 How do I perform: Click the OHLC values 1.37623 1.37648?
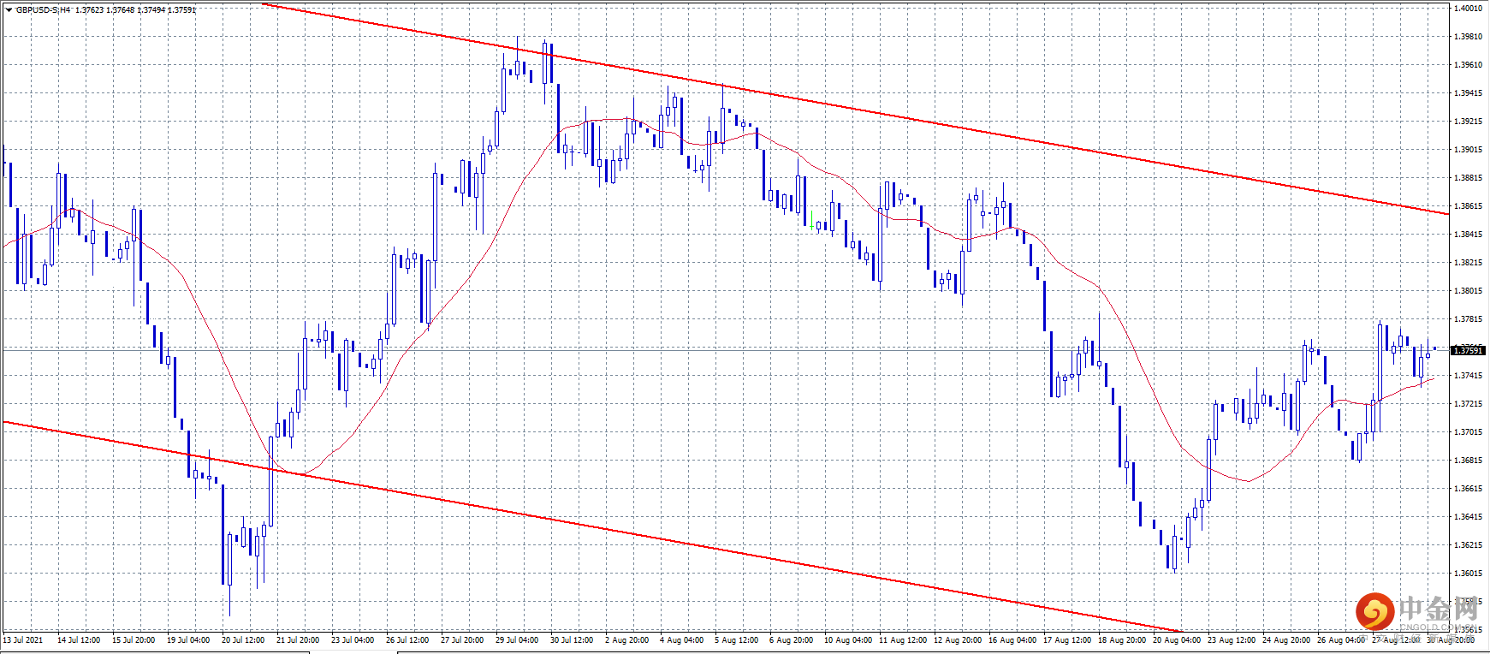pos(104,10)
